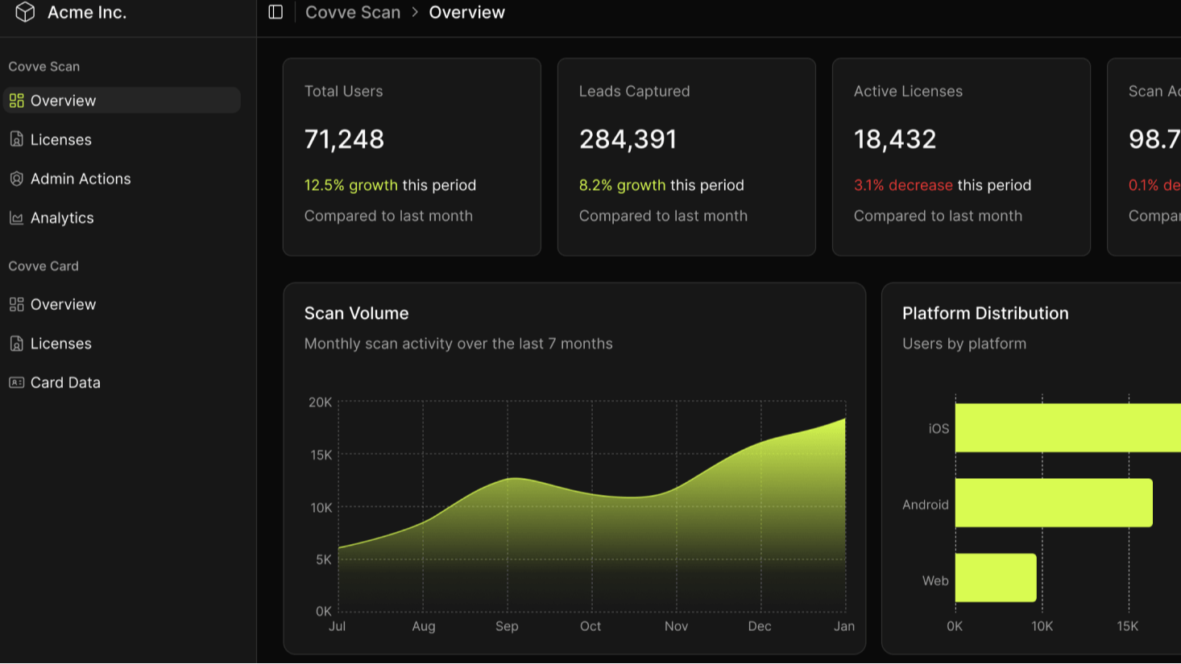
Task: Click the "Active Licenses" card title
Action: [909, 92]
